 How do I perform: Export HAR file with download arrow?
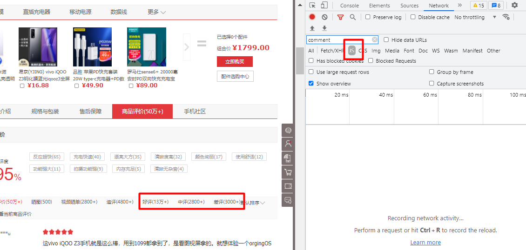pyautogui.click(x=324, y=28)
